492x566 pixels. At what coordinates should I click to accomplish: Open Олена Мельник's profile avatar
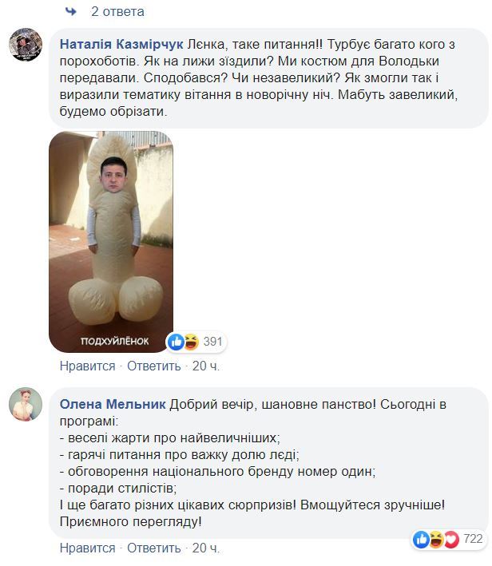point(26,404)
